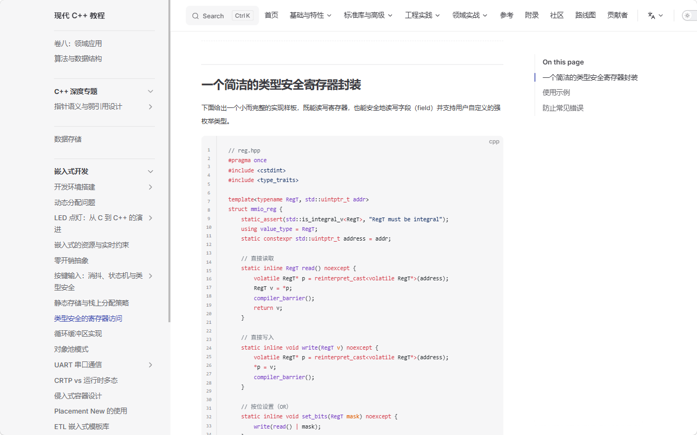
Task: Click the search magnifier icon
Action: [x=195, y=16]
